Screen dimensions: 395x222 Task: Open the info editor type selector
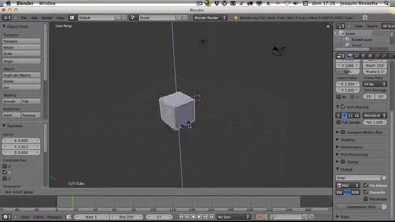click(x=7, y=18)
